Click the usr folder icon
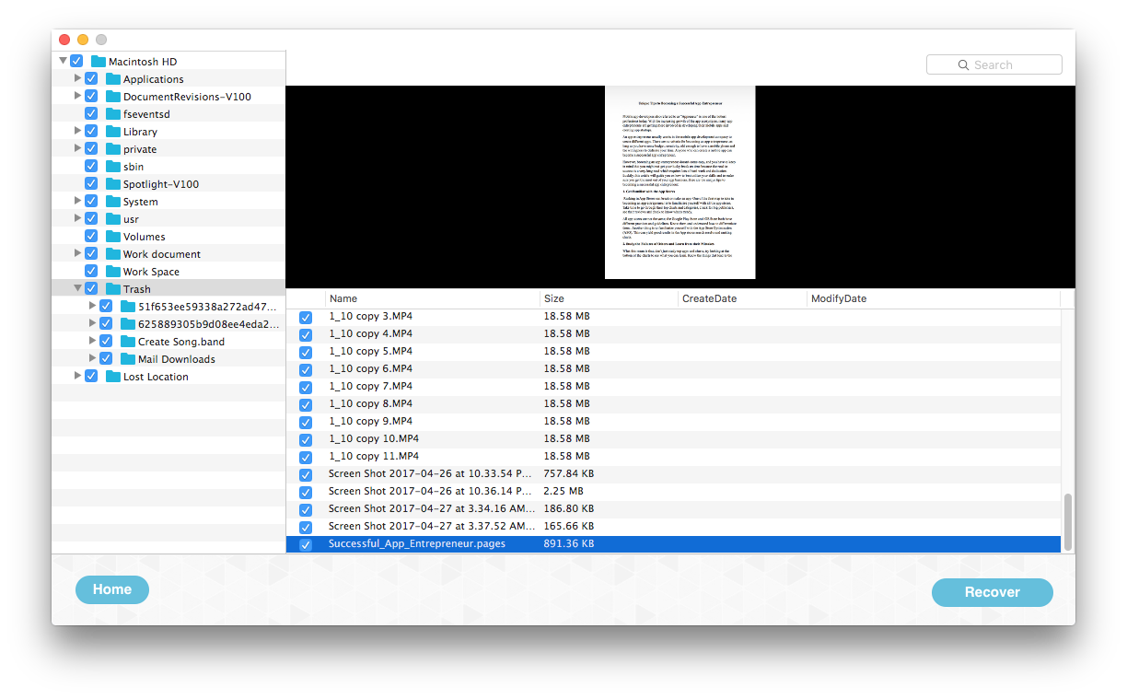 [113, 219]
